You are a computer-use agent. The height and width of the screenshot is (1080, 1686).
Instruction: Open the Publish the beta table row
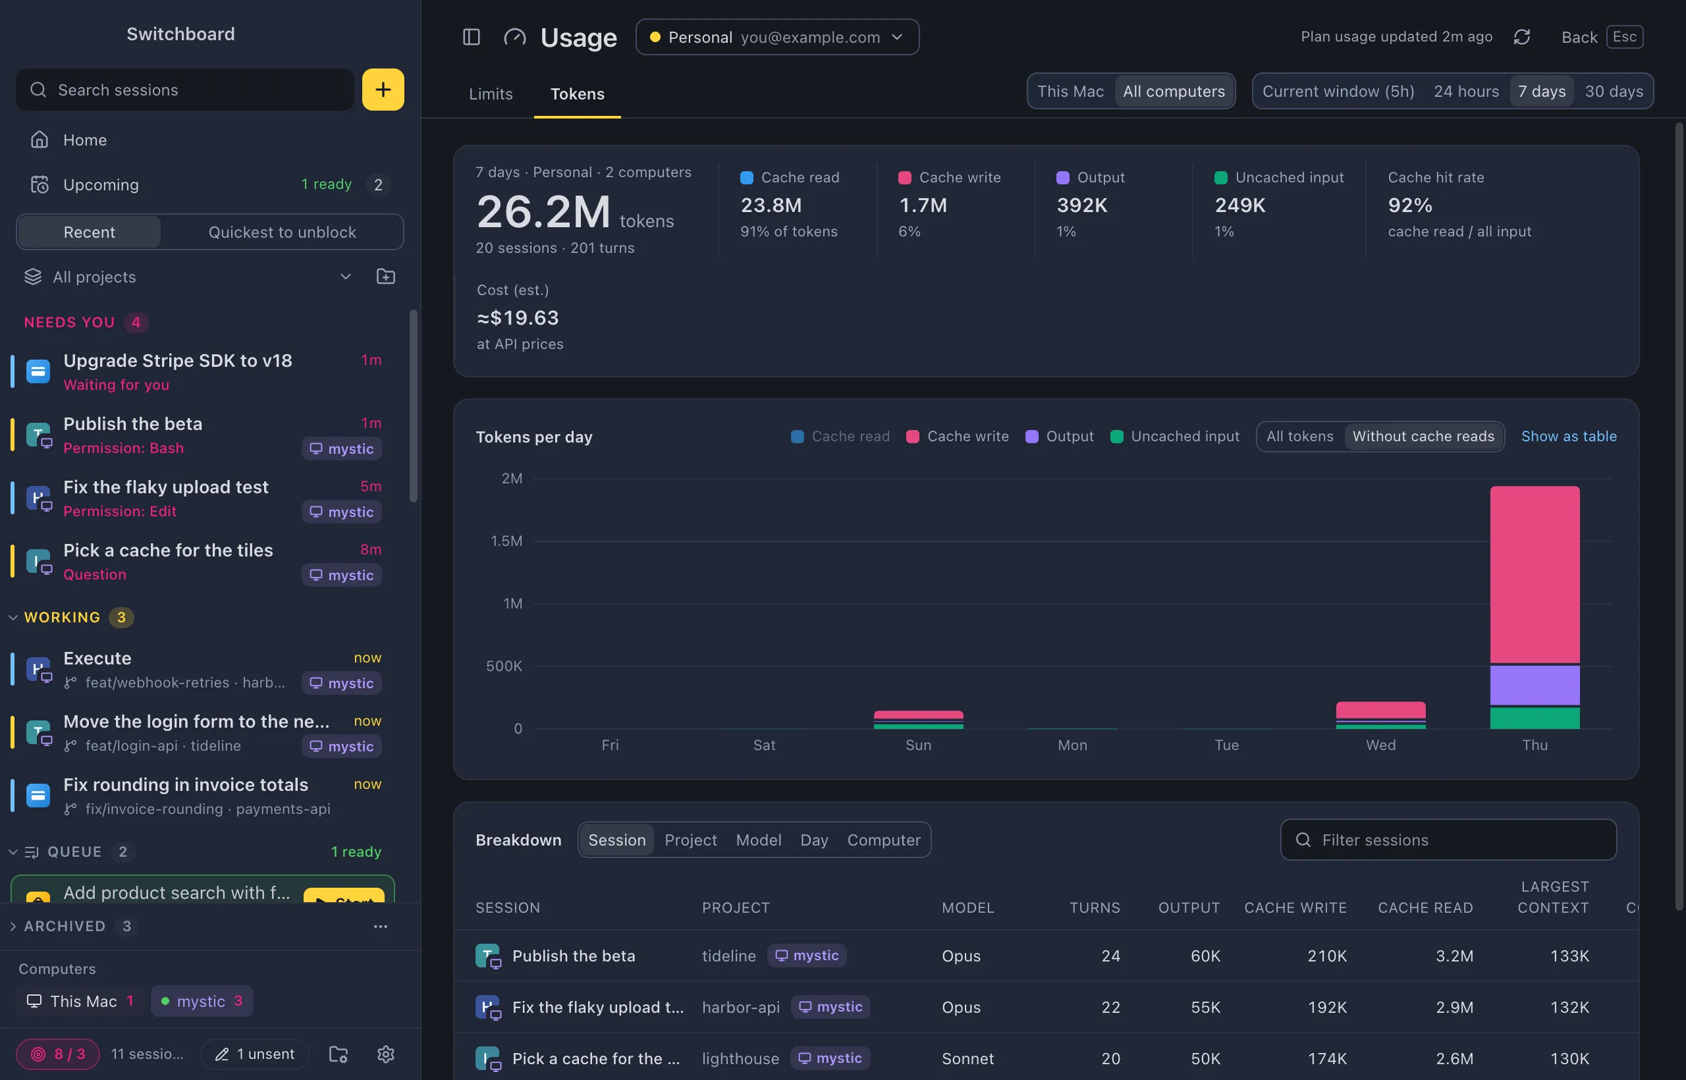[x=1046, y=956]
